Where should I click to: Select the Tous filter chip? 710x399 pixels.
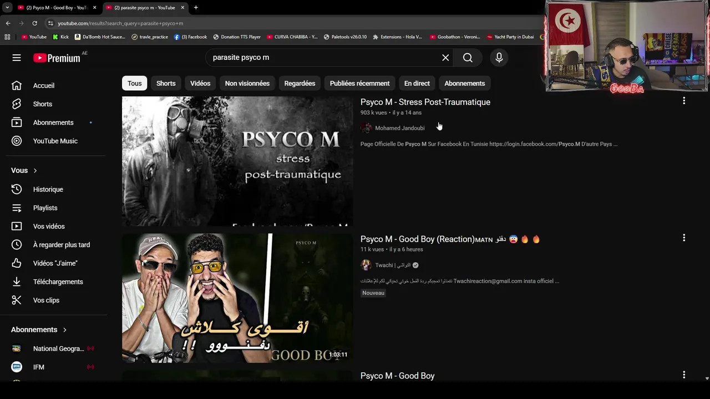(x=135, y=83)
